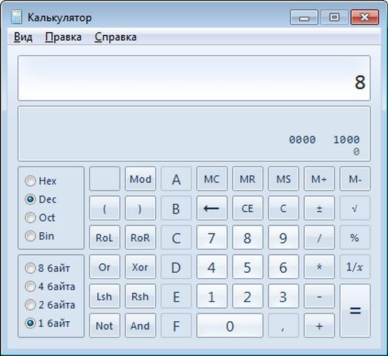Screen dimensions: 388x356
Task: Click digit 5 on keypad
Action: point(248,267)
